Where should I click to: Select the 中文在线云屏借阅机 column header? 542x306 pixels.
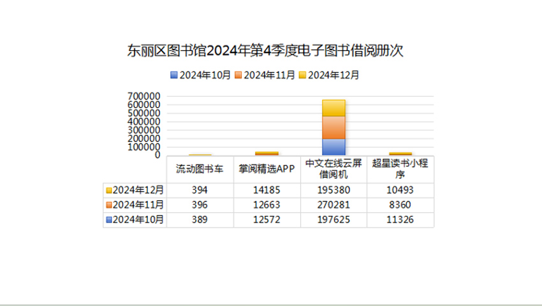pos(333,170)
